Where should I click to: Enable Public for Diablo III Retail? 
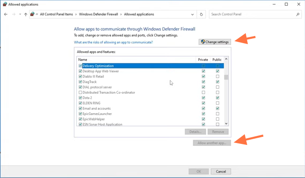tap(217, 76)
